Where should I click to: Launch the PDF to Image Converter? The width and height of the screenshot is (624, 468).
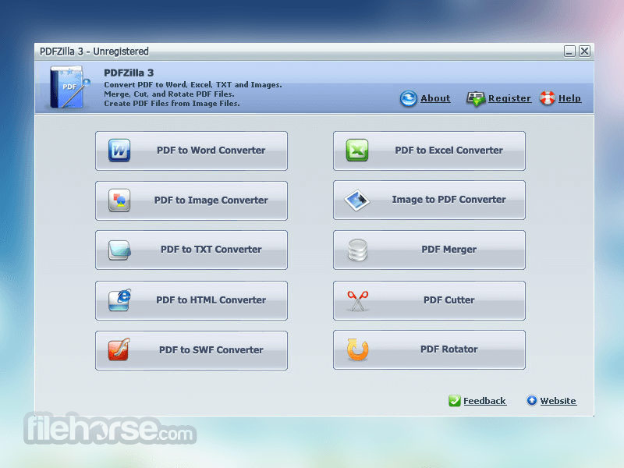pos(191,200)
